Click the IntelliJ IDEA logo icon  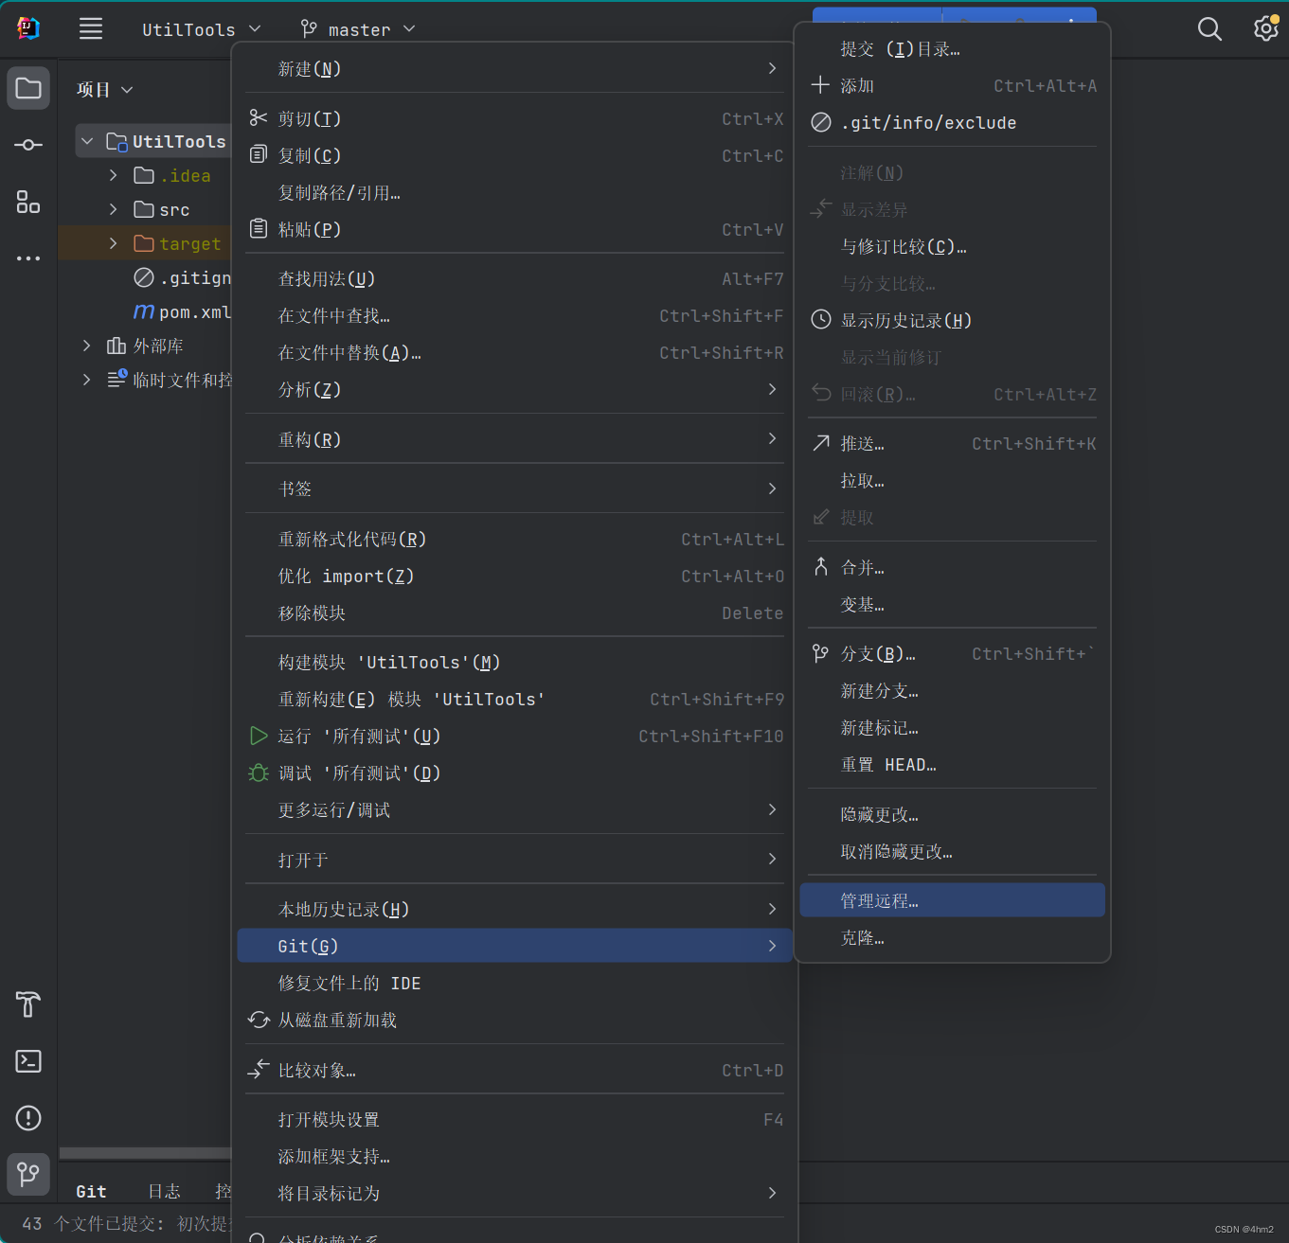tap(28, 28)
